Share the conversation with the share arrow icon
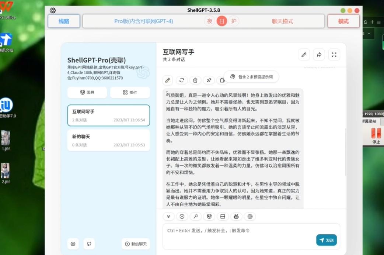The height and width of the screenshot is (255, 384). point(319,55)
